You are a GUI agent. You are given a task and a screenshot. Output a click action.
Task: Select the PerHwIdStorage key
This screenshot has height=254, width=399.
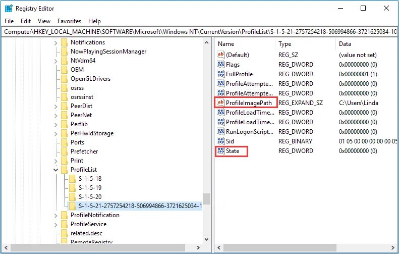(x=92, y=133)
